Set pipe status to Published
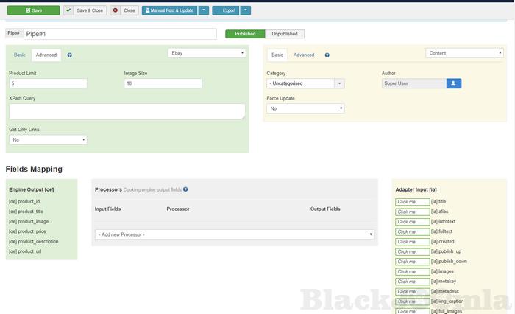The width and height of the screenshot is (515, 314). [x=245, y=34]
